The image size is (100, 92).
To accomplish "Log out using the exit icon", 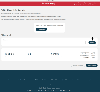I will coord(95,4).
